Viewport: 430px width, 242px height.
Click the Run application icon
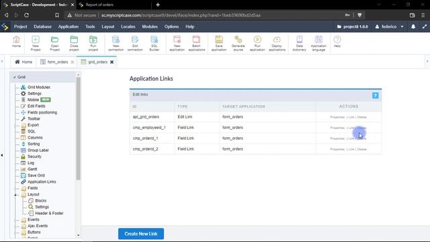click(257, 43)
